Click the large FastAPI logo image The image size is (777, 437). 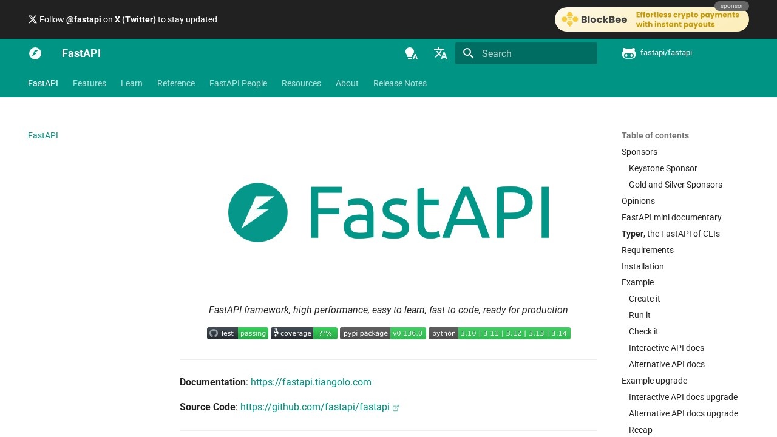pos(388,212)
